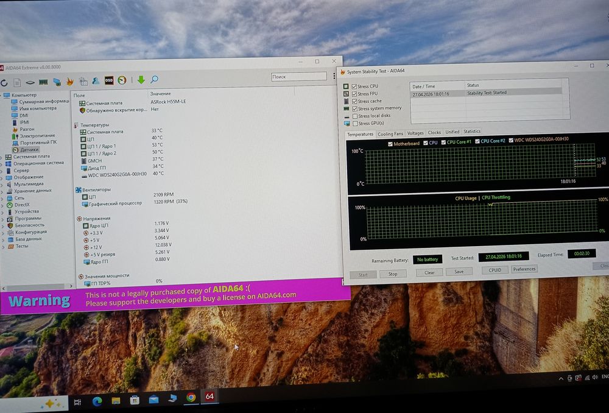Select the Stability Test: Started log row

pyautogui.click(x=486, y=93)
